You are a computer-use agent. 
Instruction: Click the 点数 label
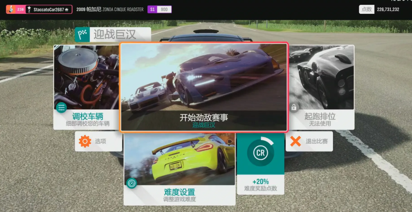tap(366, 9)
